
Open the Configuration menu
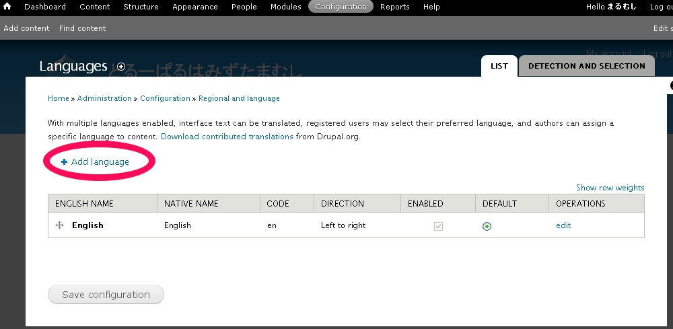pos(341,7)
